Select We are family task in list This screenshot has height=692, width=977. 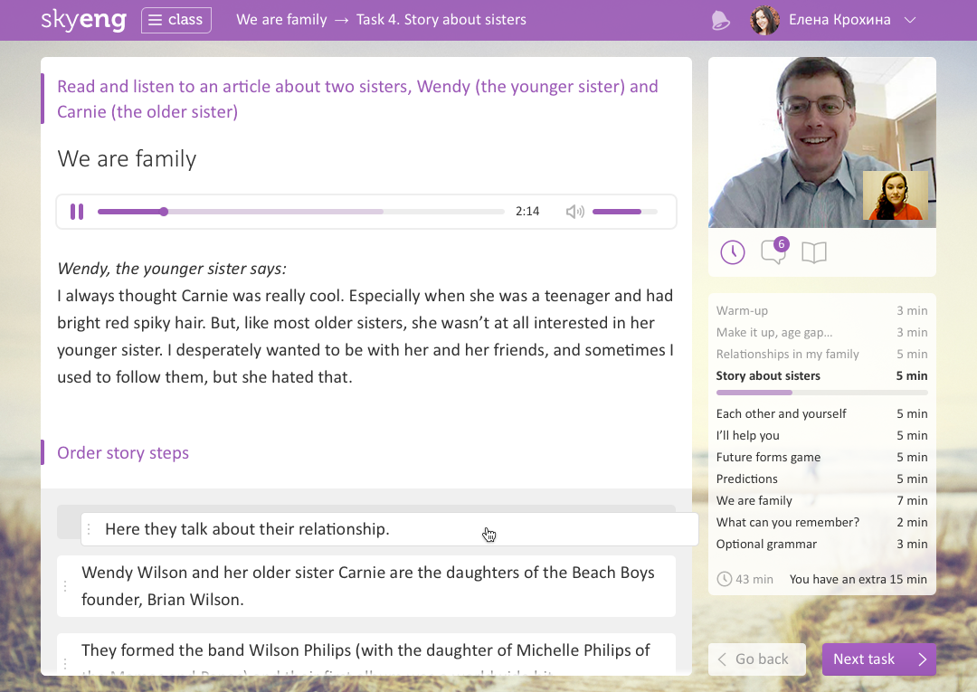tap(821, 501)
